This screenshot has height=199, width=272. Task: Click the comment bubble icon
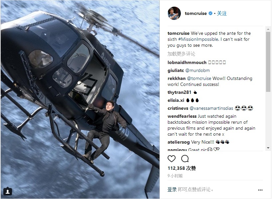tap(185, 159)
